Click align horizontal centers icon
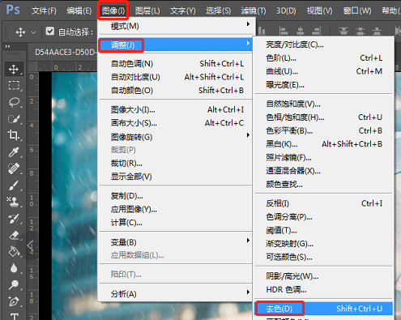 (x=300, y=31)
